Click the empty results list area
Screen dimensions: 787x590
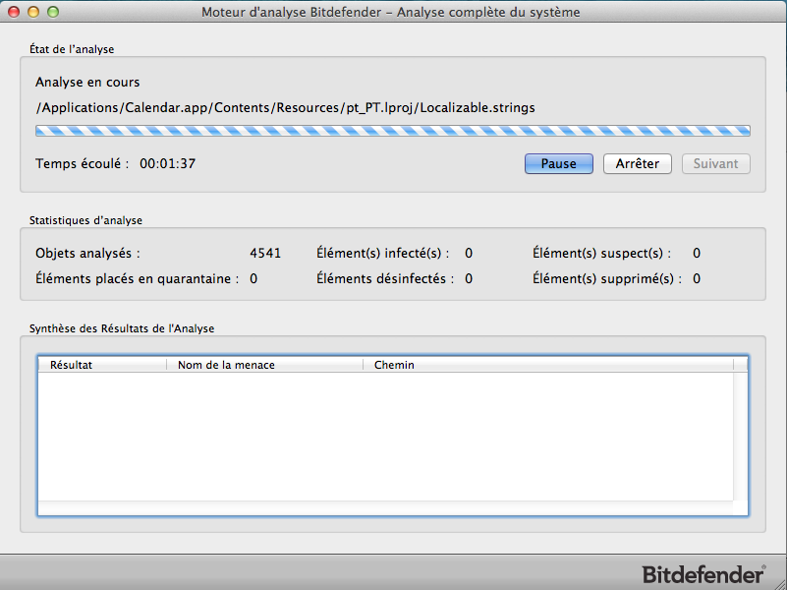pos(385,437)
